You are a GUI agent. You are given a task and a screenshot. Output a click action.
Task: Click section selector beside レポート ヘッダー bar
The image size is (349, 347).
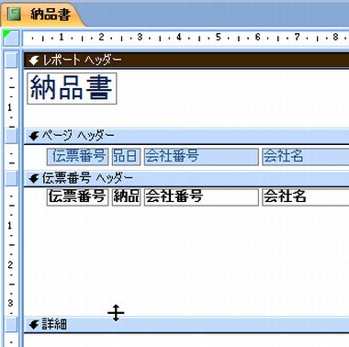click(x=11, y=60)
